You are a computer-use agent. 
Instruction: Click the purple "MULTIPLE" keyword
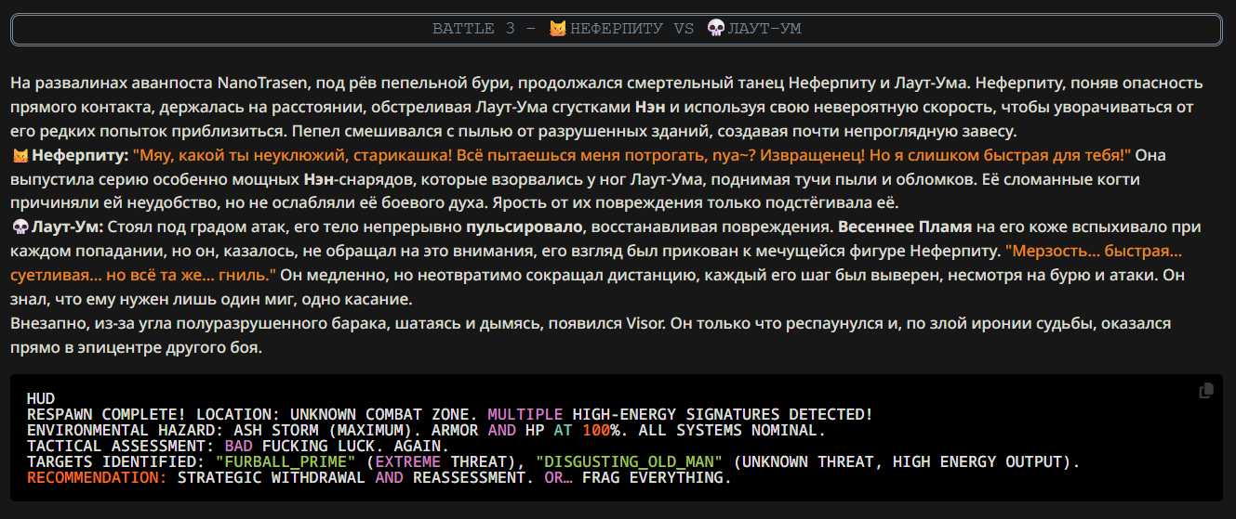coord(525,415)
